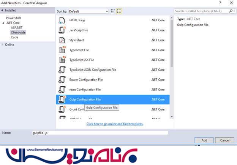Choose the Bower Configuration File icon
The height and width of the screenshot is (165, 237).
point(62,79)
